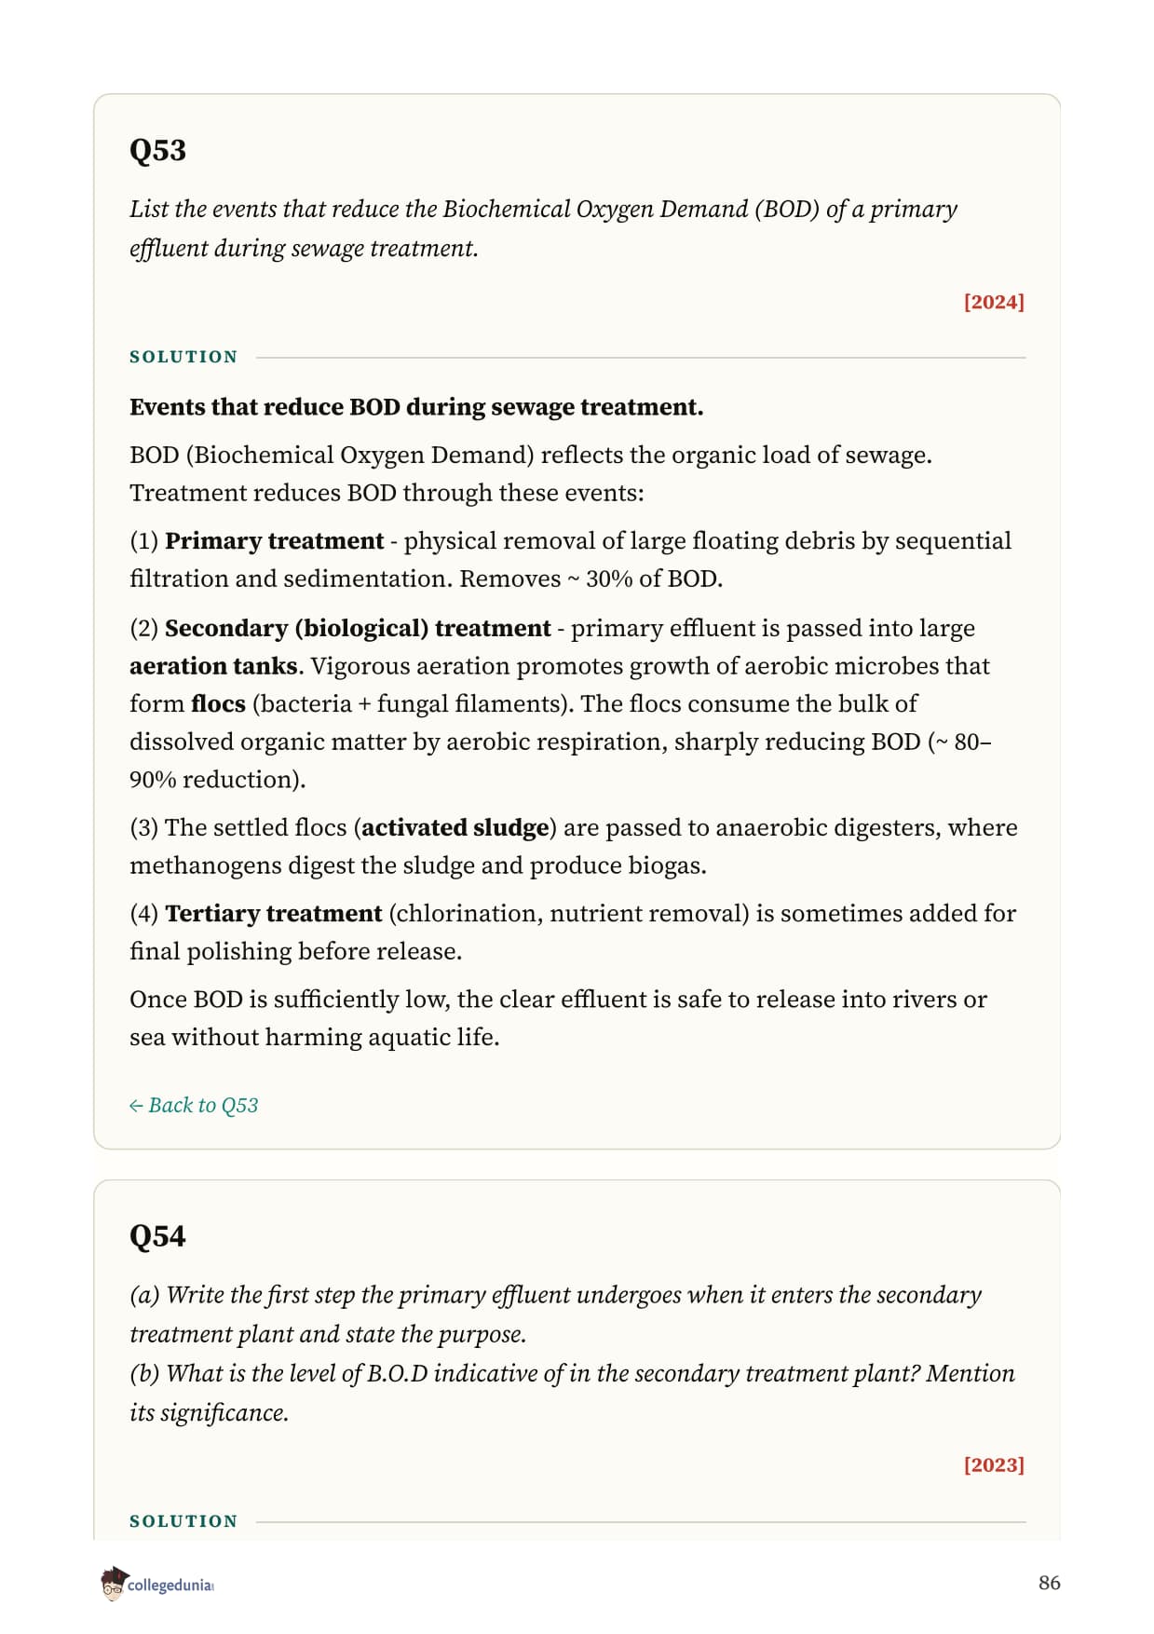Click bold text 'aeration tanks'
This screenshot has width=1154, height=1634.
tap(213, 666)
